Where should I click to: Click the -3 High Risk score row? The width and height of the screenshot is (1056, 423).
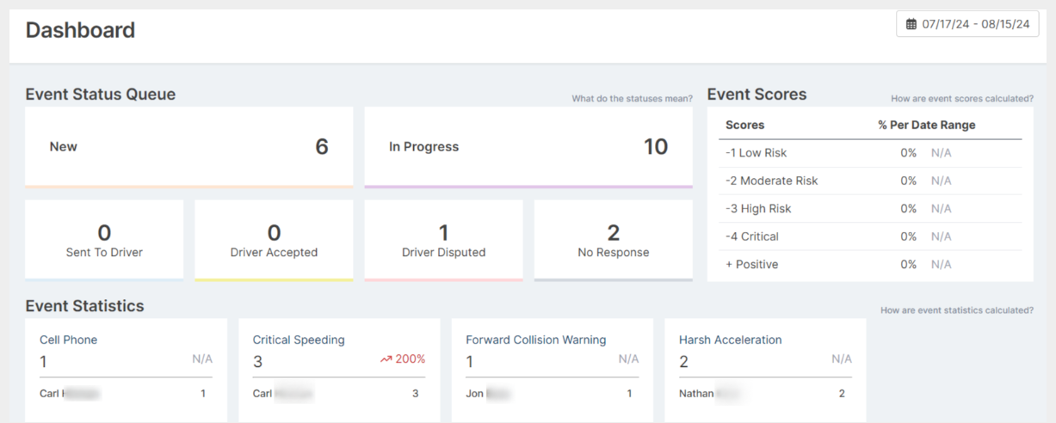(870, 209)
